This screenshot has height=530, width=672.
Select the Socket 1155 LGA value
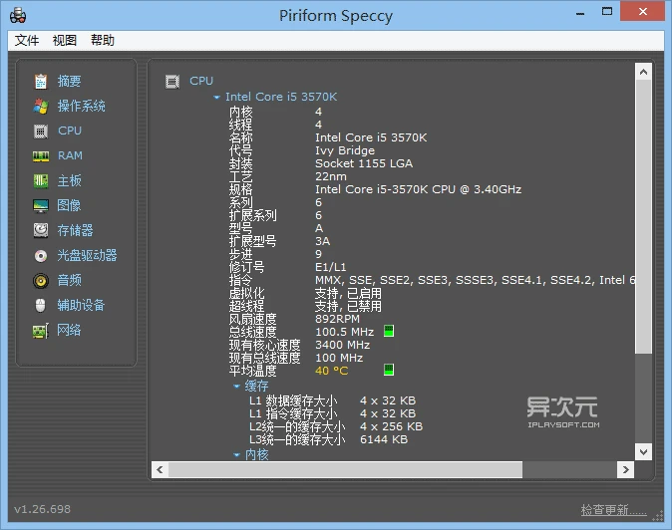coord(364,163)
